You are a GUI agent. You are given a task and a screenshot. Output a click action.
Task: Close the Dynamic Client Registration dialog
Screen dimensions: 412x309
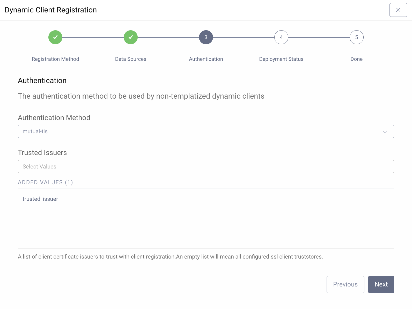point(398,10)
